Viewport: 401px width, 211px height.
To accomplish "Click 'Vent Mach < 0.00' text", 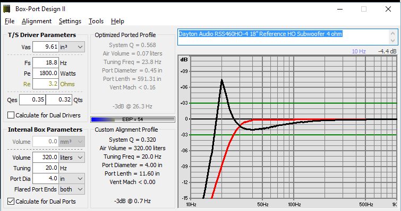I will 132,182.
